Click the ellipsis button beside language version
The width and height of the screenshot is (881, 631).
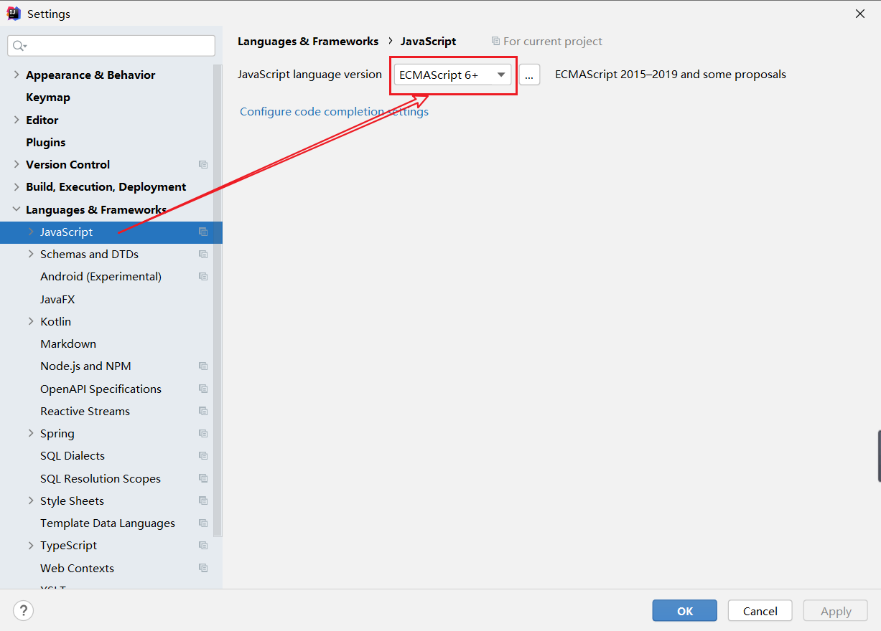point(529,75)
